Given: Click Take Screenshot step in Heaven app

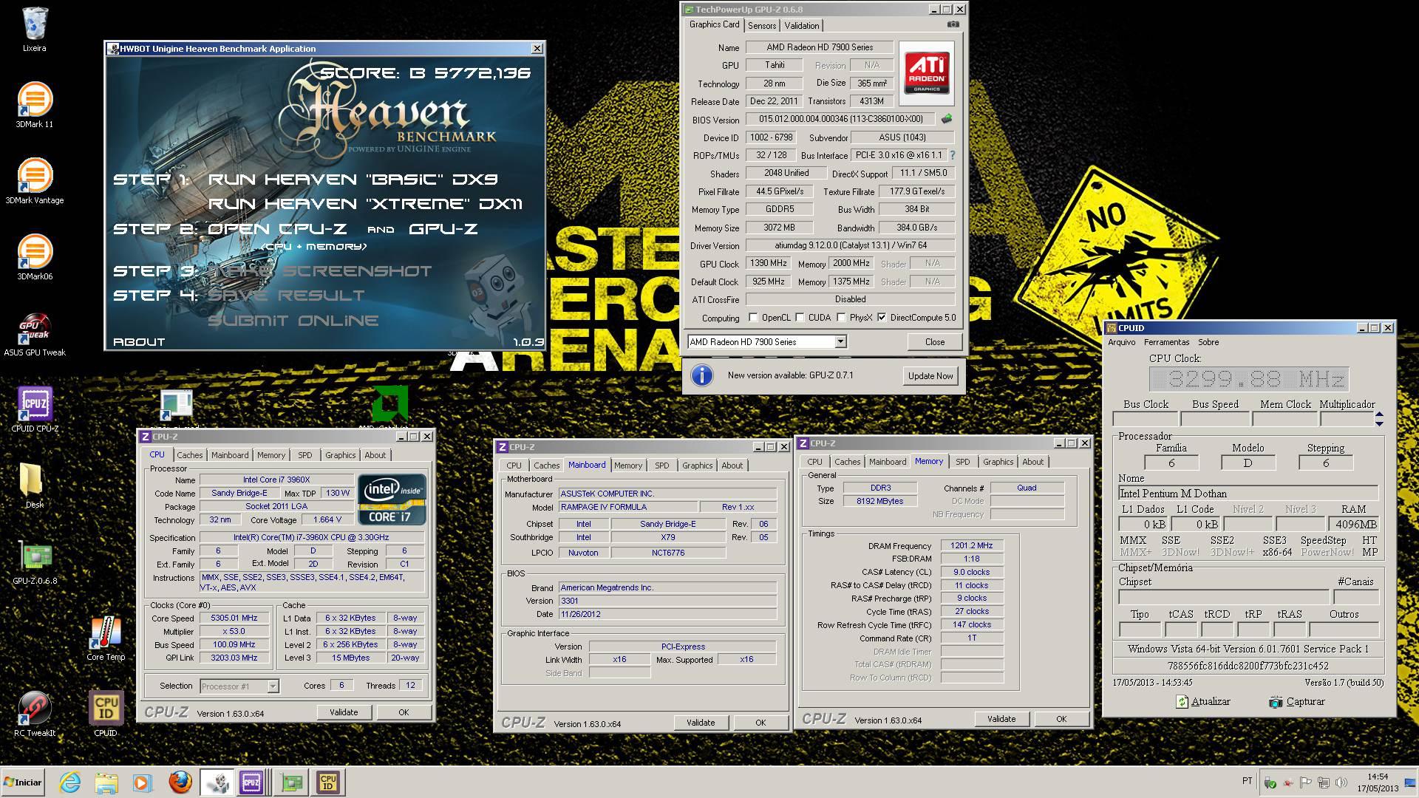Looking at the screenshot, I should point(319,271).
